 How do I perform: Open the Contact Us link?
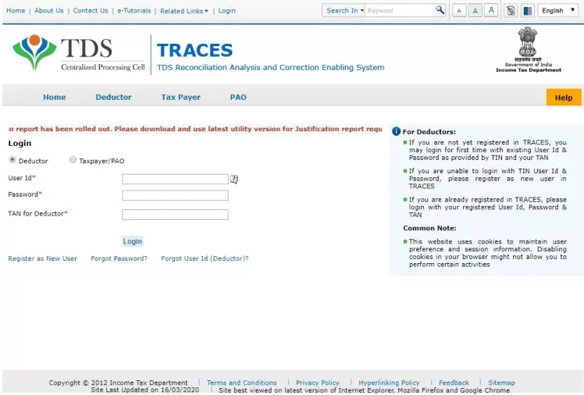[x=91, y=10]
